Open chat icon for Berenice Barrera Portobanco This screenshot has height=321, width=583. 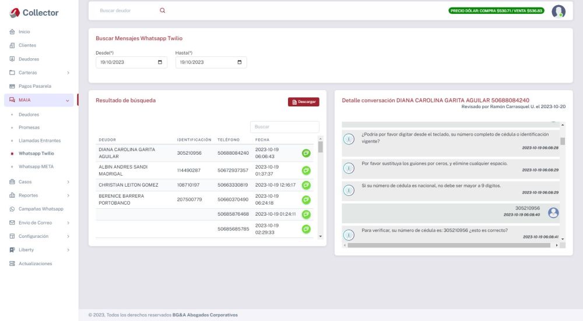[x=306, y=199]
